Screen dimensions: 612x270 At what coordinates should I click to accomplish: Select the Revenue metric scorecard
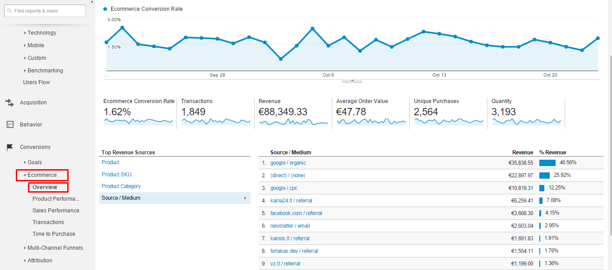point(294,113)
